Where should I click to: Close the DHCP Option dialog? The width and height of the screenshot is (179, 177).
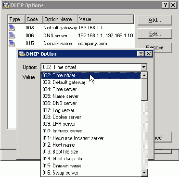point(149,54)
